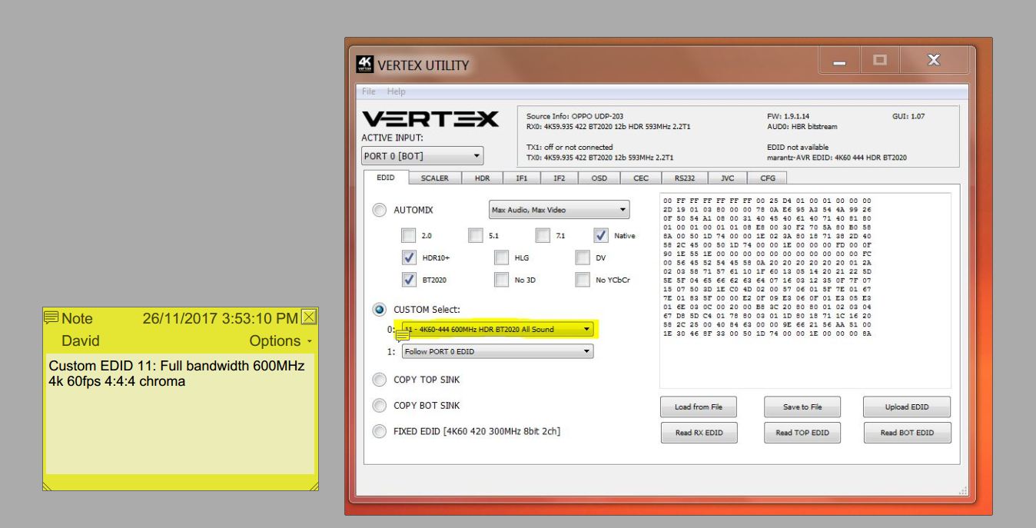The height and width of the screenshot is (528, 1036).
Task: Enable the No YCbCr checkbox
Action: 583,280
